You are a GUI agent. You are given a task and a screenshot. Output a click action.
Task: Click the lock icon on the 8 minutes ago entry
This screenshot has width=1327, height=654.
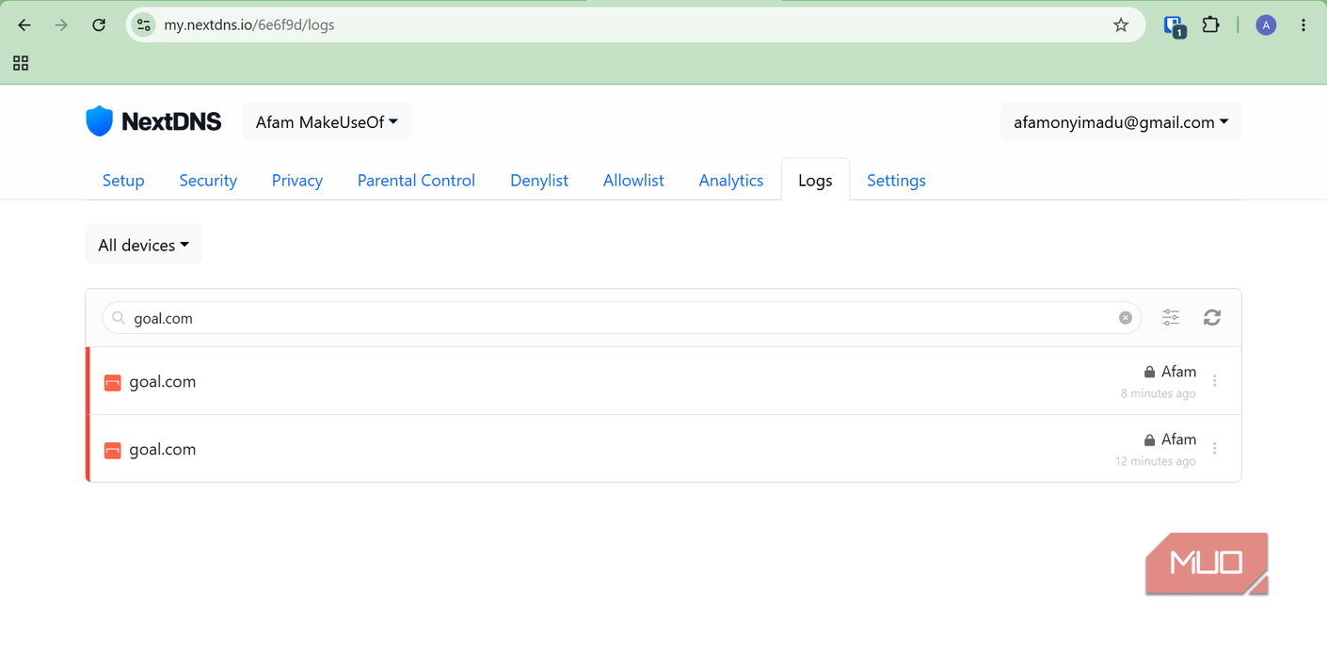click(x=1149, y=372)
